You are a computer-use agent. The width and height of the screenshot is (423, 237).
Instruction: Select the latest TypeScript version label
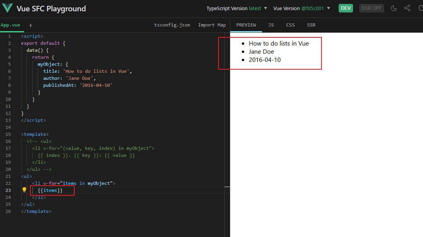click(255, 9)
